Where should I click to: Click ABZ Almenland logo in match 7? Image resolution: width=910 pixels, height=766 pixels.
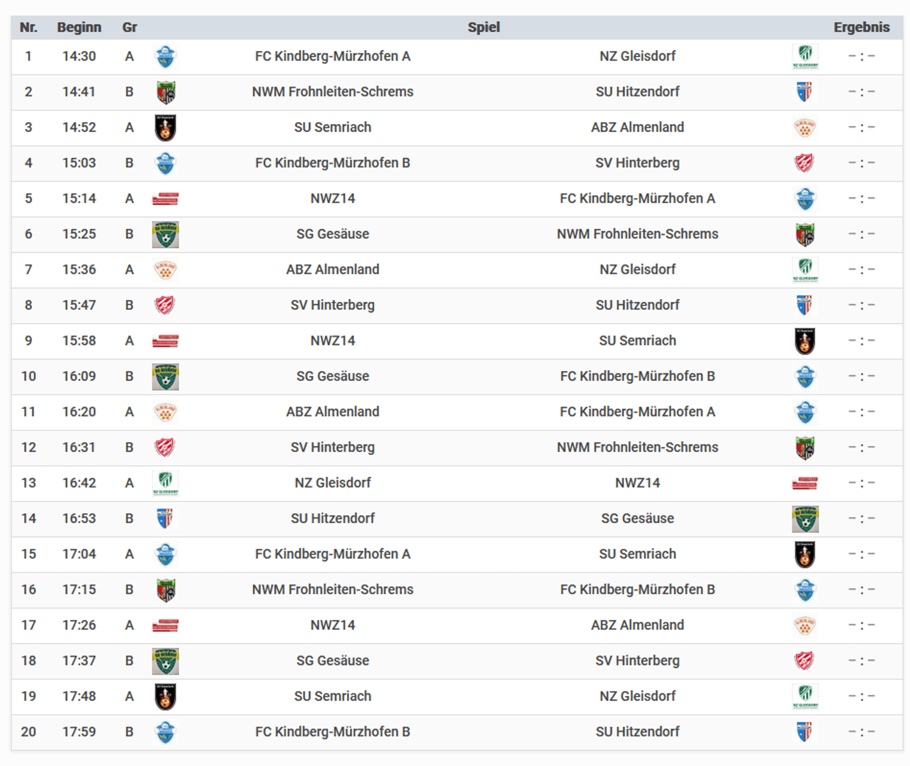(165, 270)
